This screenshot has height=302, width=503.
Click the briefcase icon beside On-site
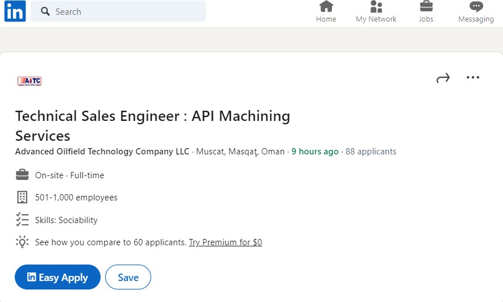22,175
